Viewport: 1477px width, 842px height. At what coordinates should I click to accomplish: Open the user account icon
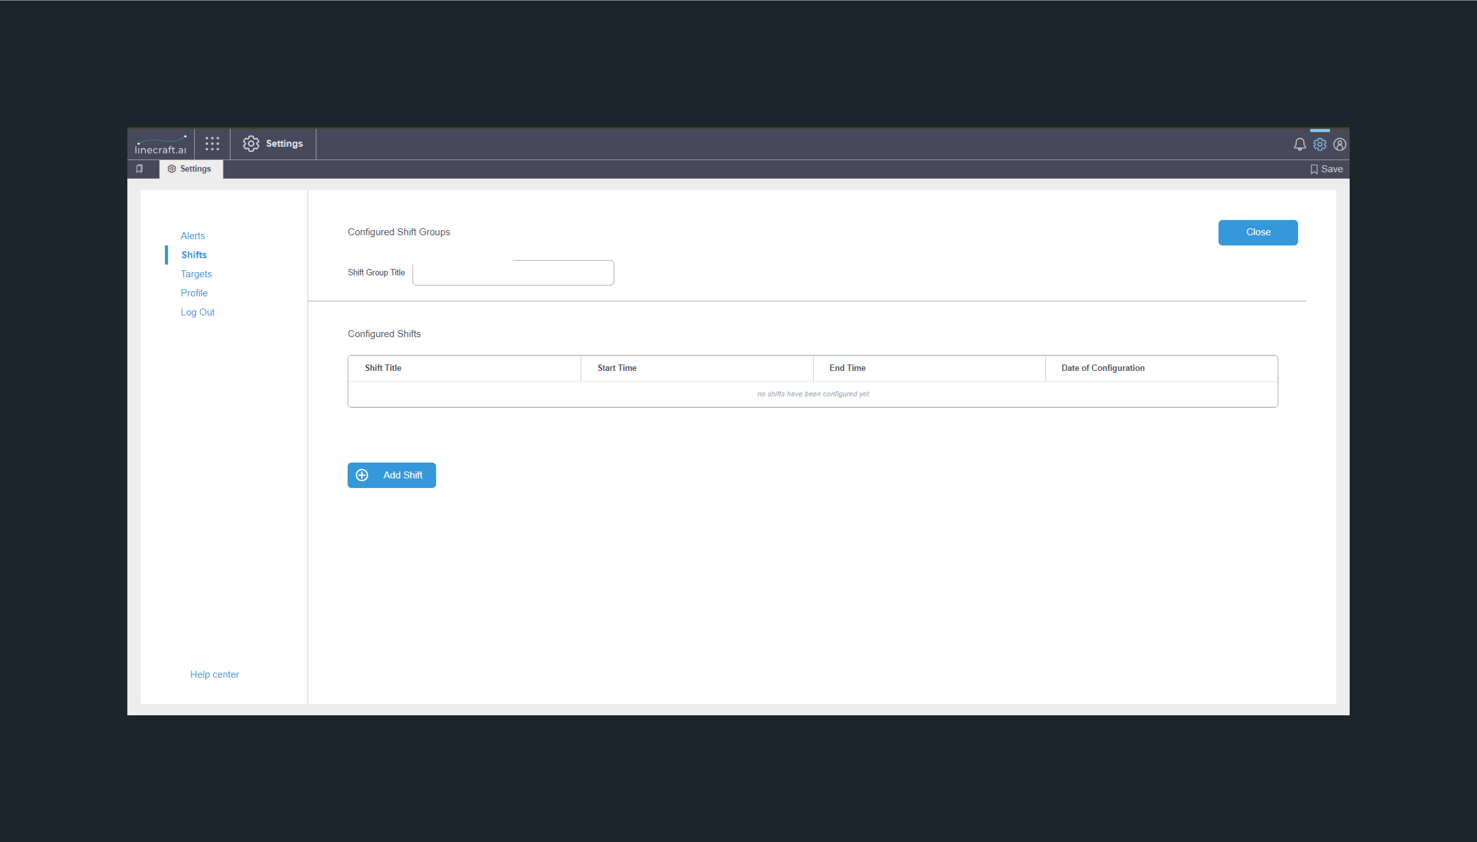1339,145
